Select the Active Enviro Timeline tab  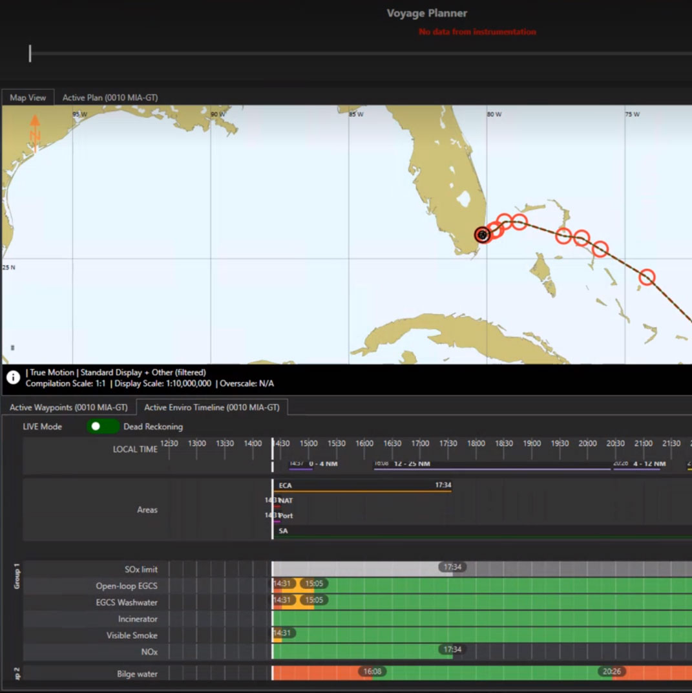pyautogui.click(x=211, y=408)
